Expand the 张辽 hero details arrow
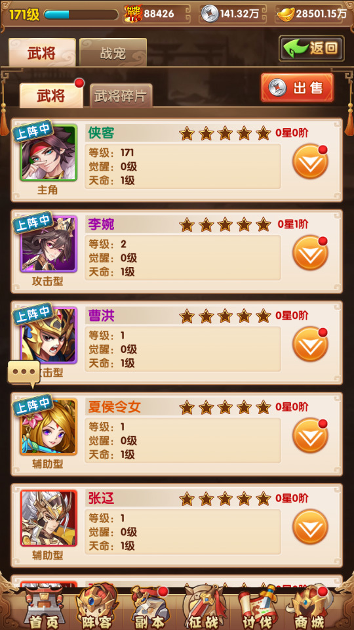Screen dimensions: 354x630 [x=310, y=527]
